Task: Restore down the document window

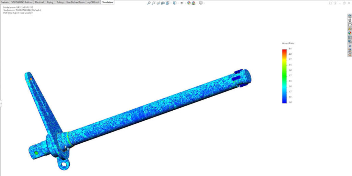Action: (x=344, y=3)
